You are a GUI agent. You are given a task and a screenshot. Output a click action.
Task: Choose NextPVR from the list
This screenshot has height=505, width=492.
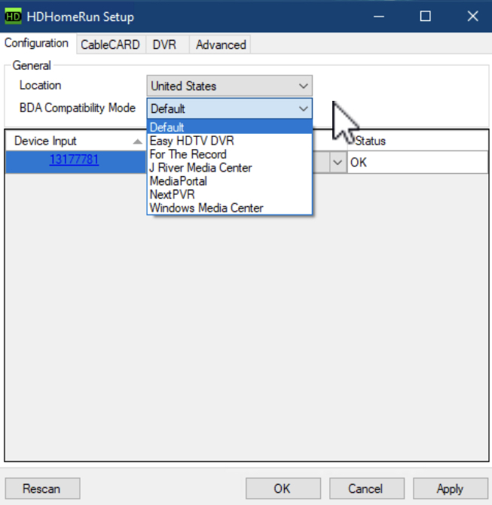coord(172,195)
